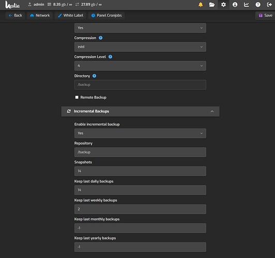
Task: Click the server settings gear icon
Action: point(223,5)
